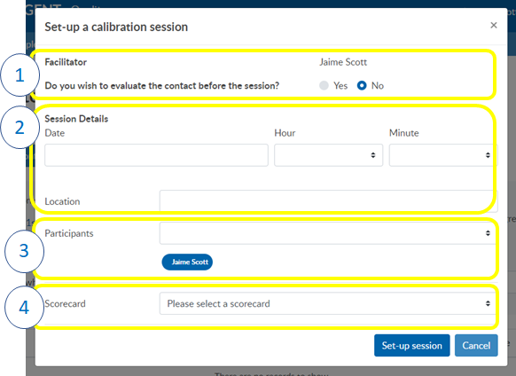This screenshot has height=376, width=516.
Task: Open the Hour dropdown
Action: tap(328, 155)
